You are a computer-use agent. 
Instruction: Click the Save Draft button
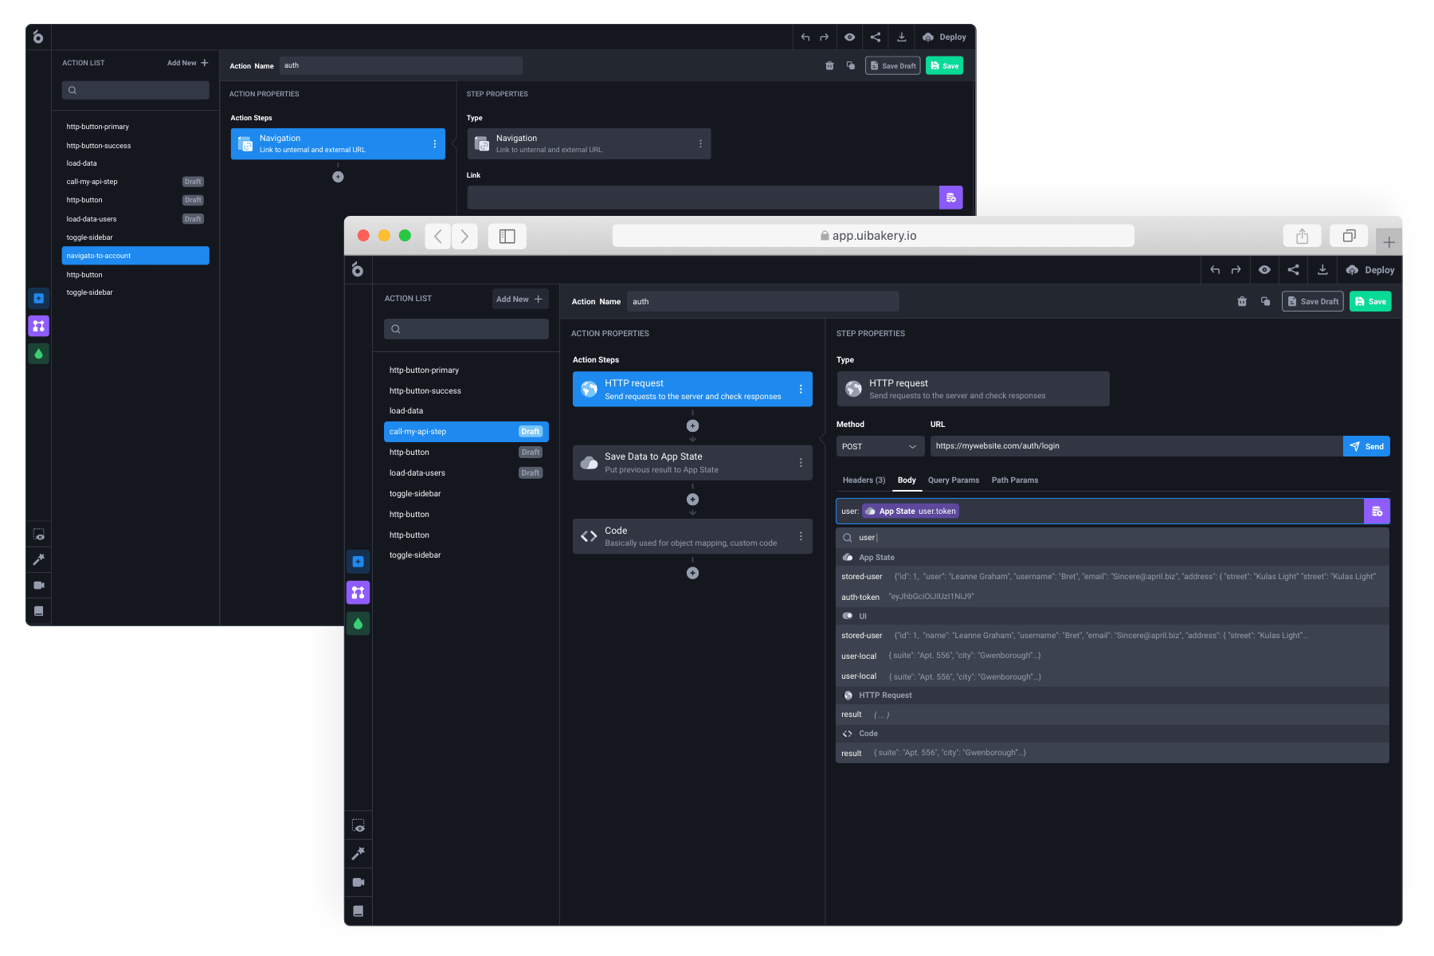1312,301
